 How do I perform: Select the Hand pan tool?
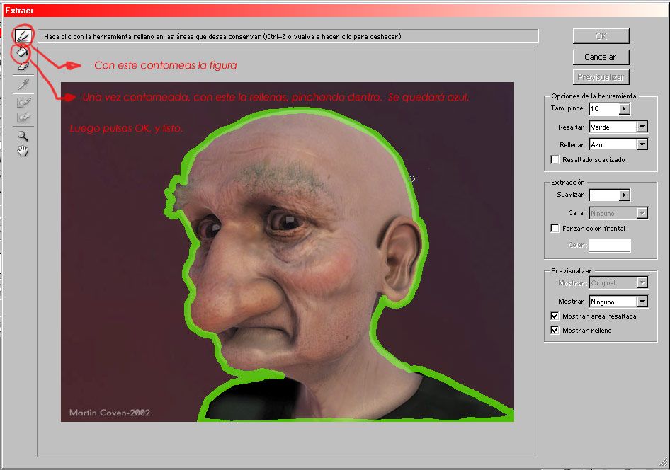click(23, 151)
